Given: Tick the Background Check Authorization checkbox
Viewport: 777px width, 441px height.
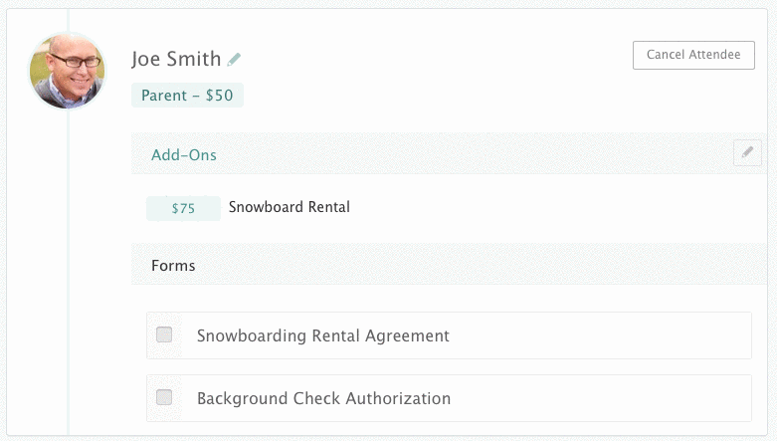Looking at the screenshot, I should [x=164, y=397].
